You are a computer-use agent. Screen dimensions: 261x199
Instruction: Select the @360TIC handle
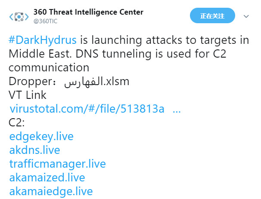[46, 21]
